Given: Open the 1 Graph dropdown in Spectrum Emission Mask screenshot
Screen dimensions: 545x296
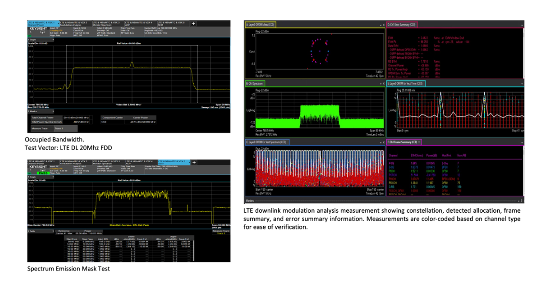Looking at the screenshot, I should coord(41,177).
